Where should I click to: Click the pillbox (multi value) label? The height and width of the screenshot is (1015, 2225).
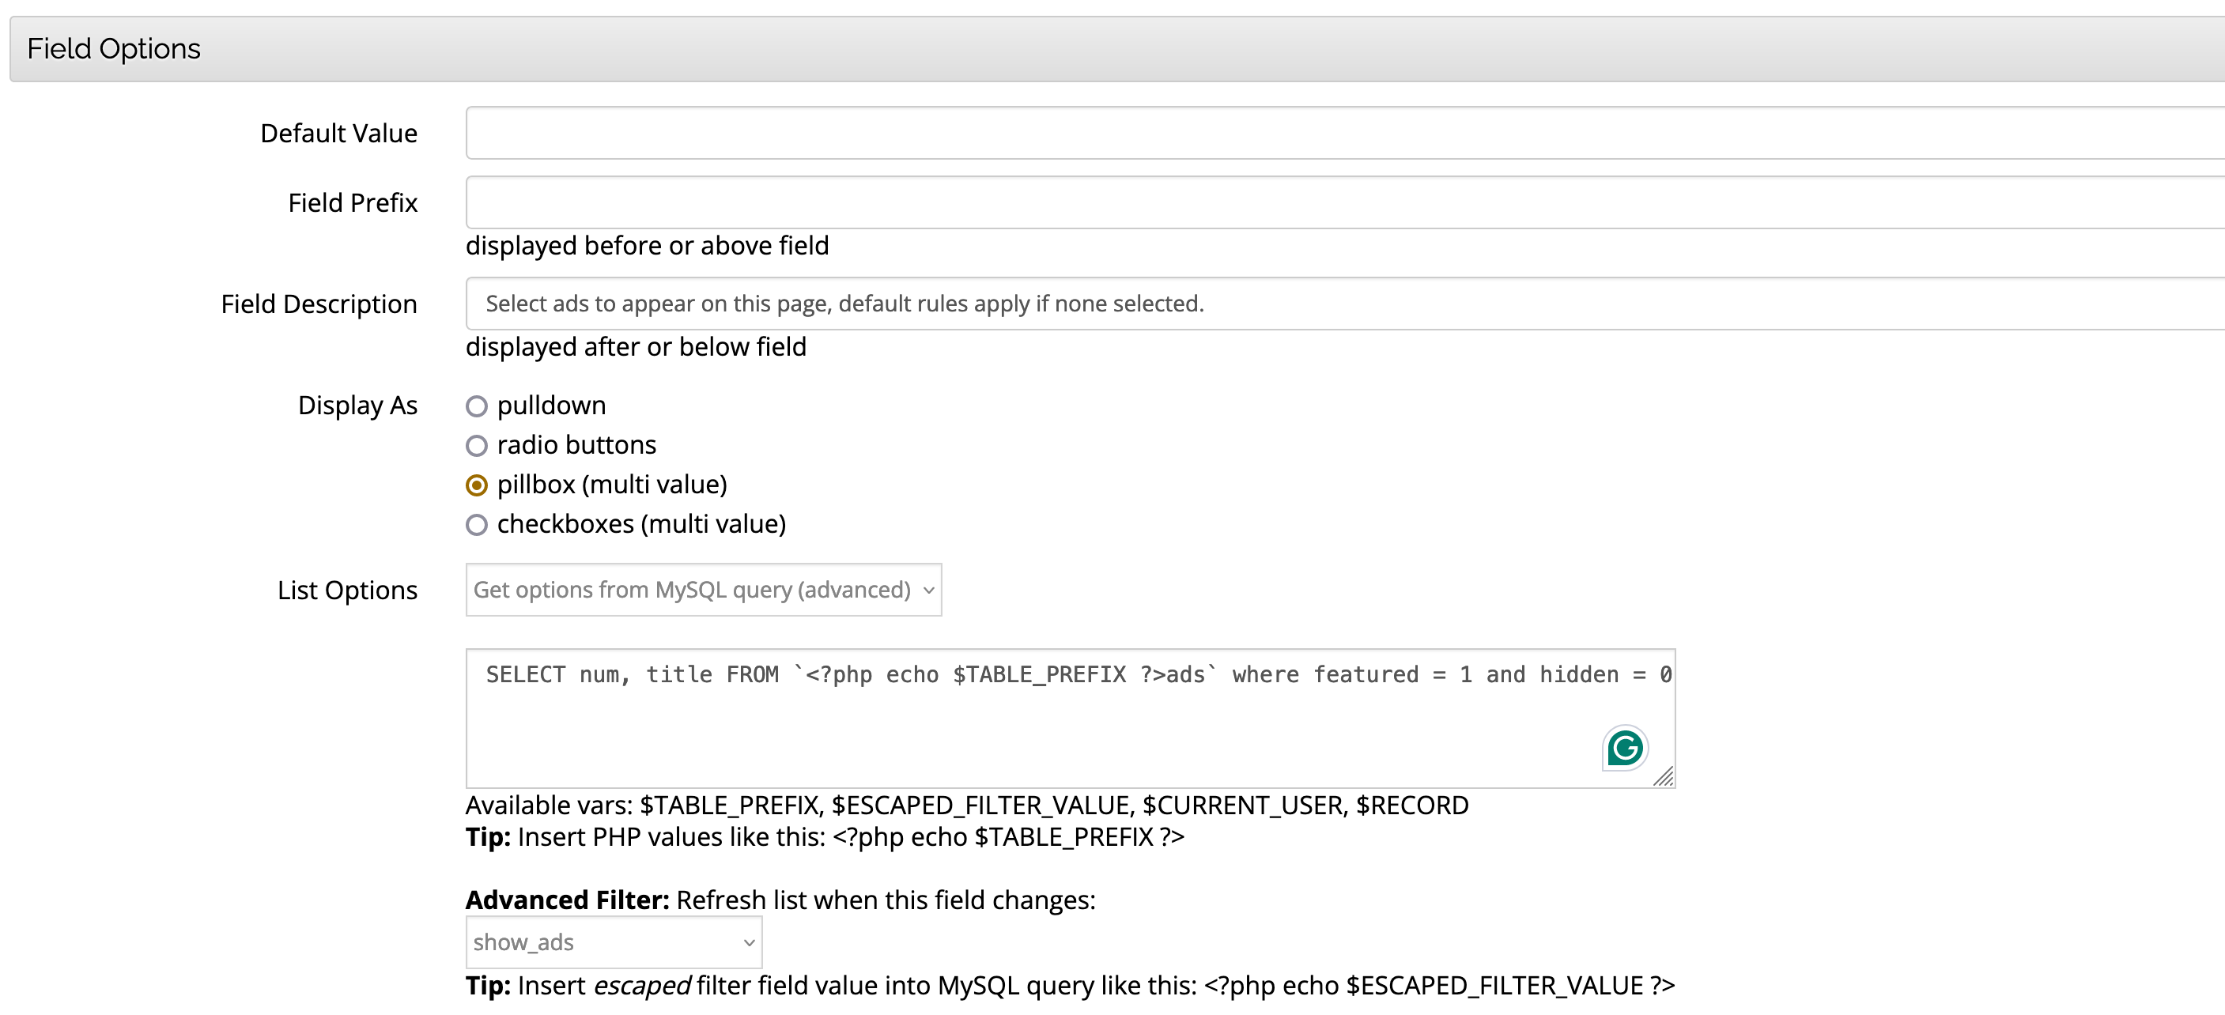coord(611,485)
